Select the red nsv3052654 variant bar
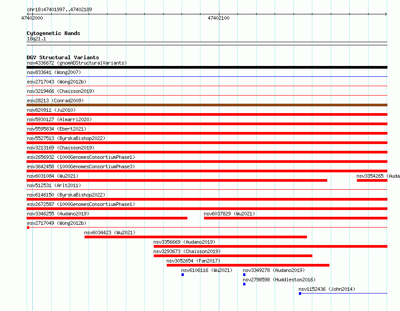Image resolution: width=400 pixels, height=311 pixels. [x=248, y=265]
